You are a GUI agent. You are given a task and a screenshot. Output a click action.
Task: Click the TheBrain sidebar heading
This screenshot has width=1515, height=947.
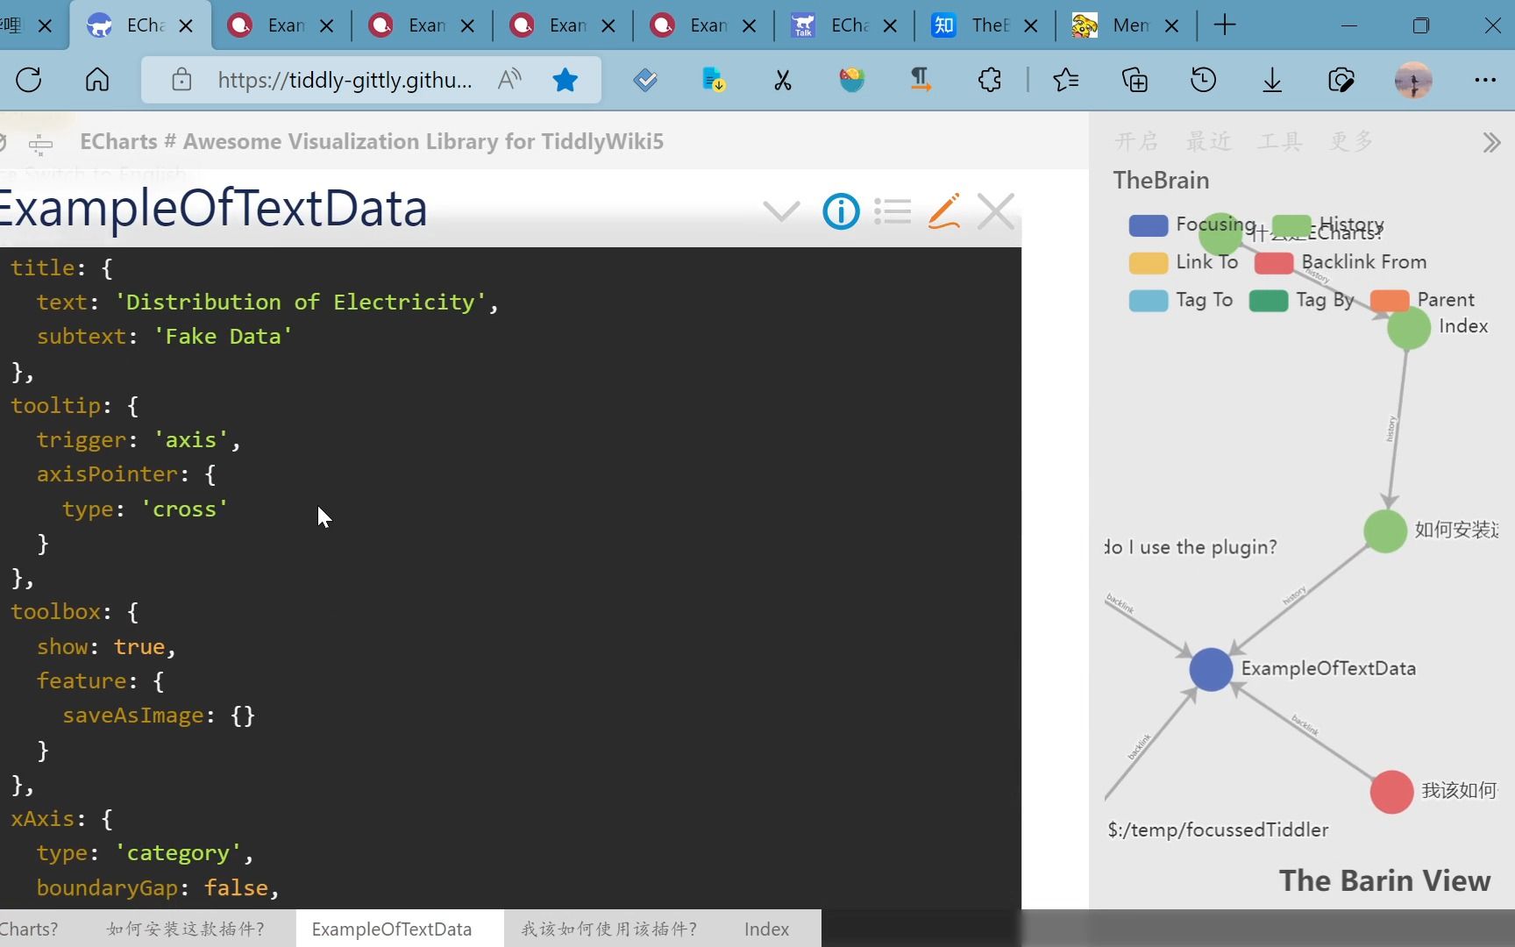point(1161,181)
